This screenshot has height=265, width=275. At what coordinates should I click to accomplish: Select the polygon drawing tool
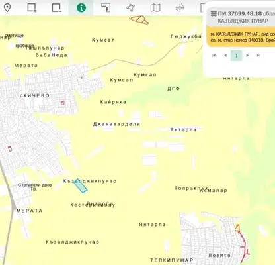point(131,8)
